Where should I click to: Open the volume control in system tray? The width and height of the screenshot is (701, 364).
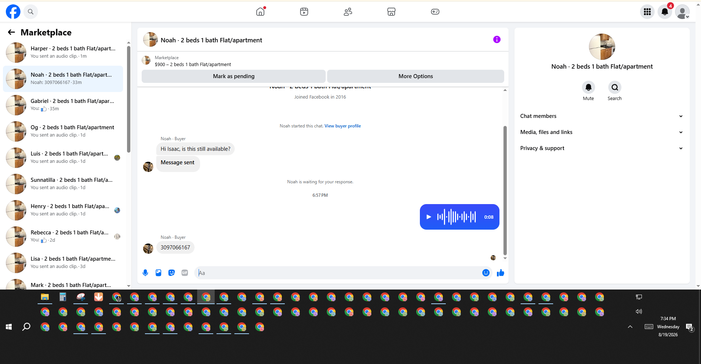point(639,311)
